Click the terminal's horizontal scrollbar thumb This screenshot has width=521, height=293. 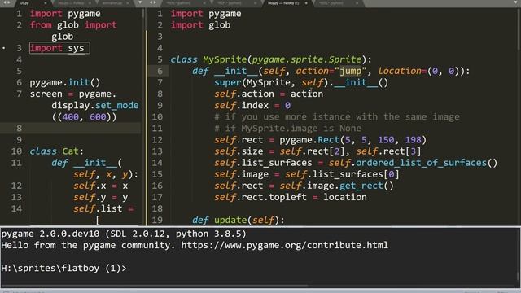click(x=155, y=286)
